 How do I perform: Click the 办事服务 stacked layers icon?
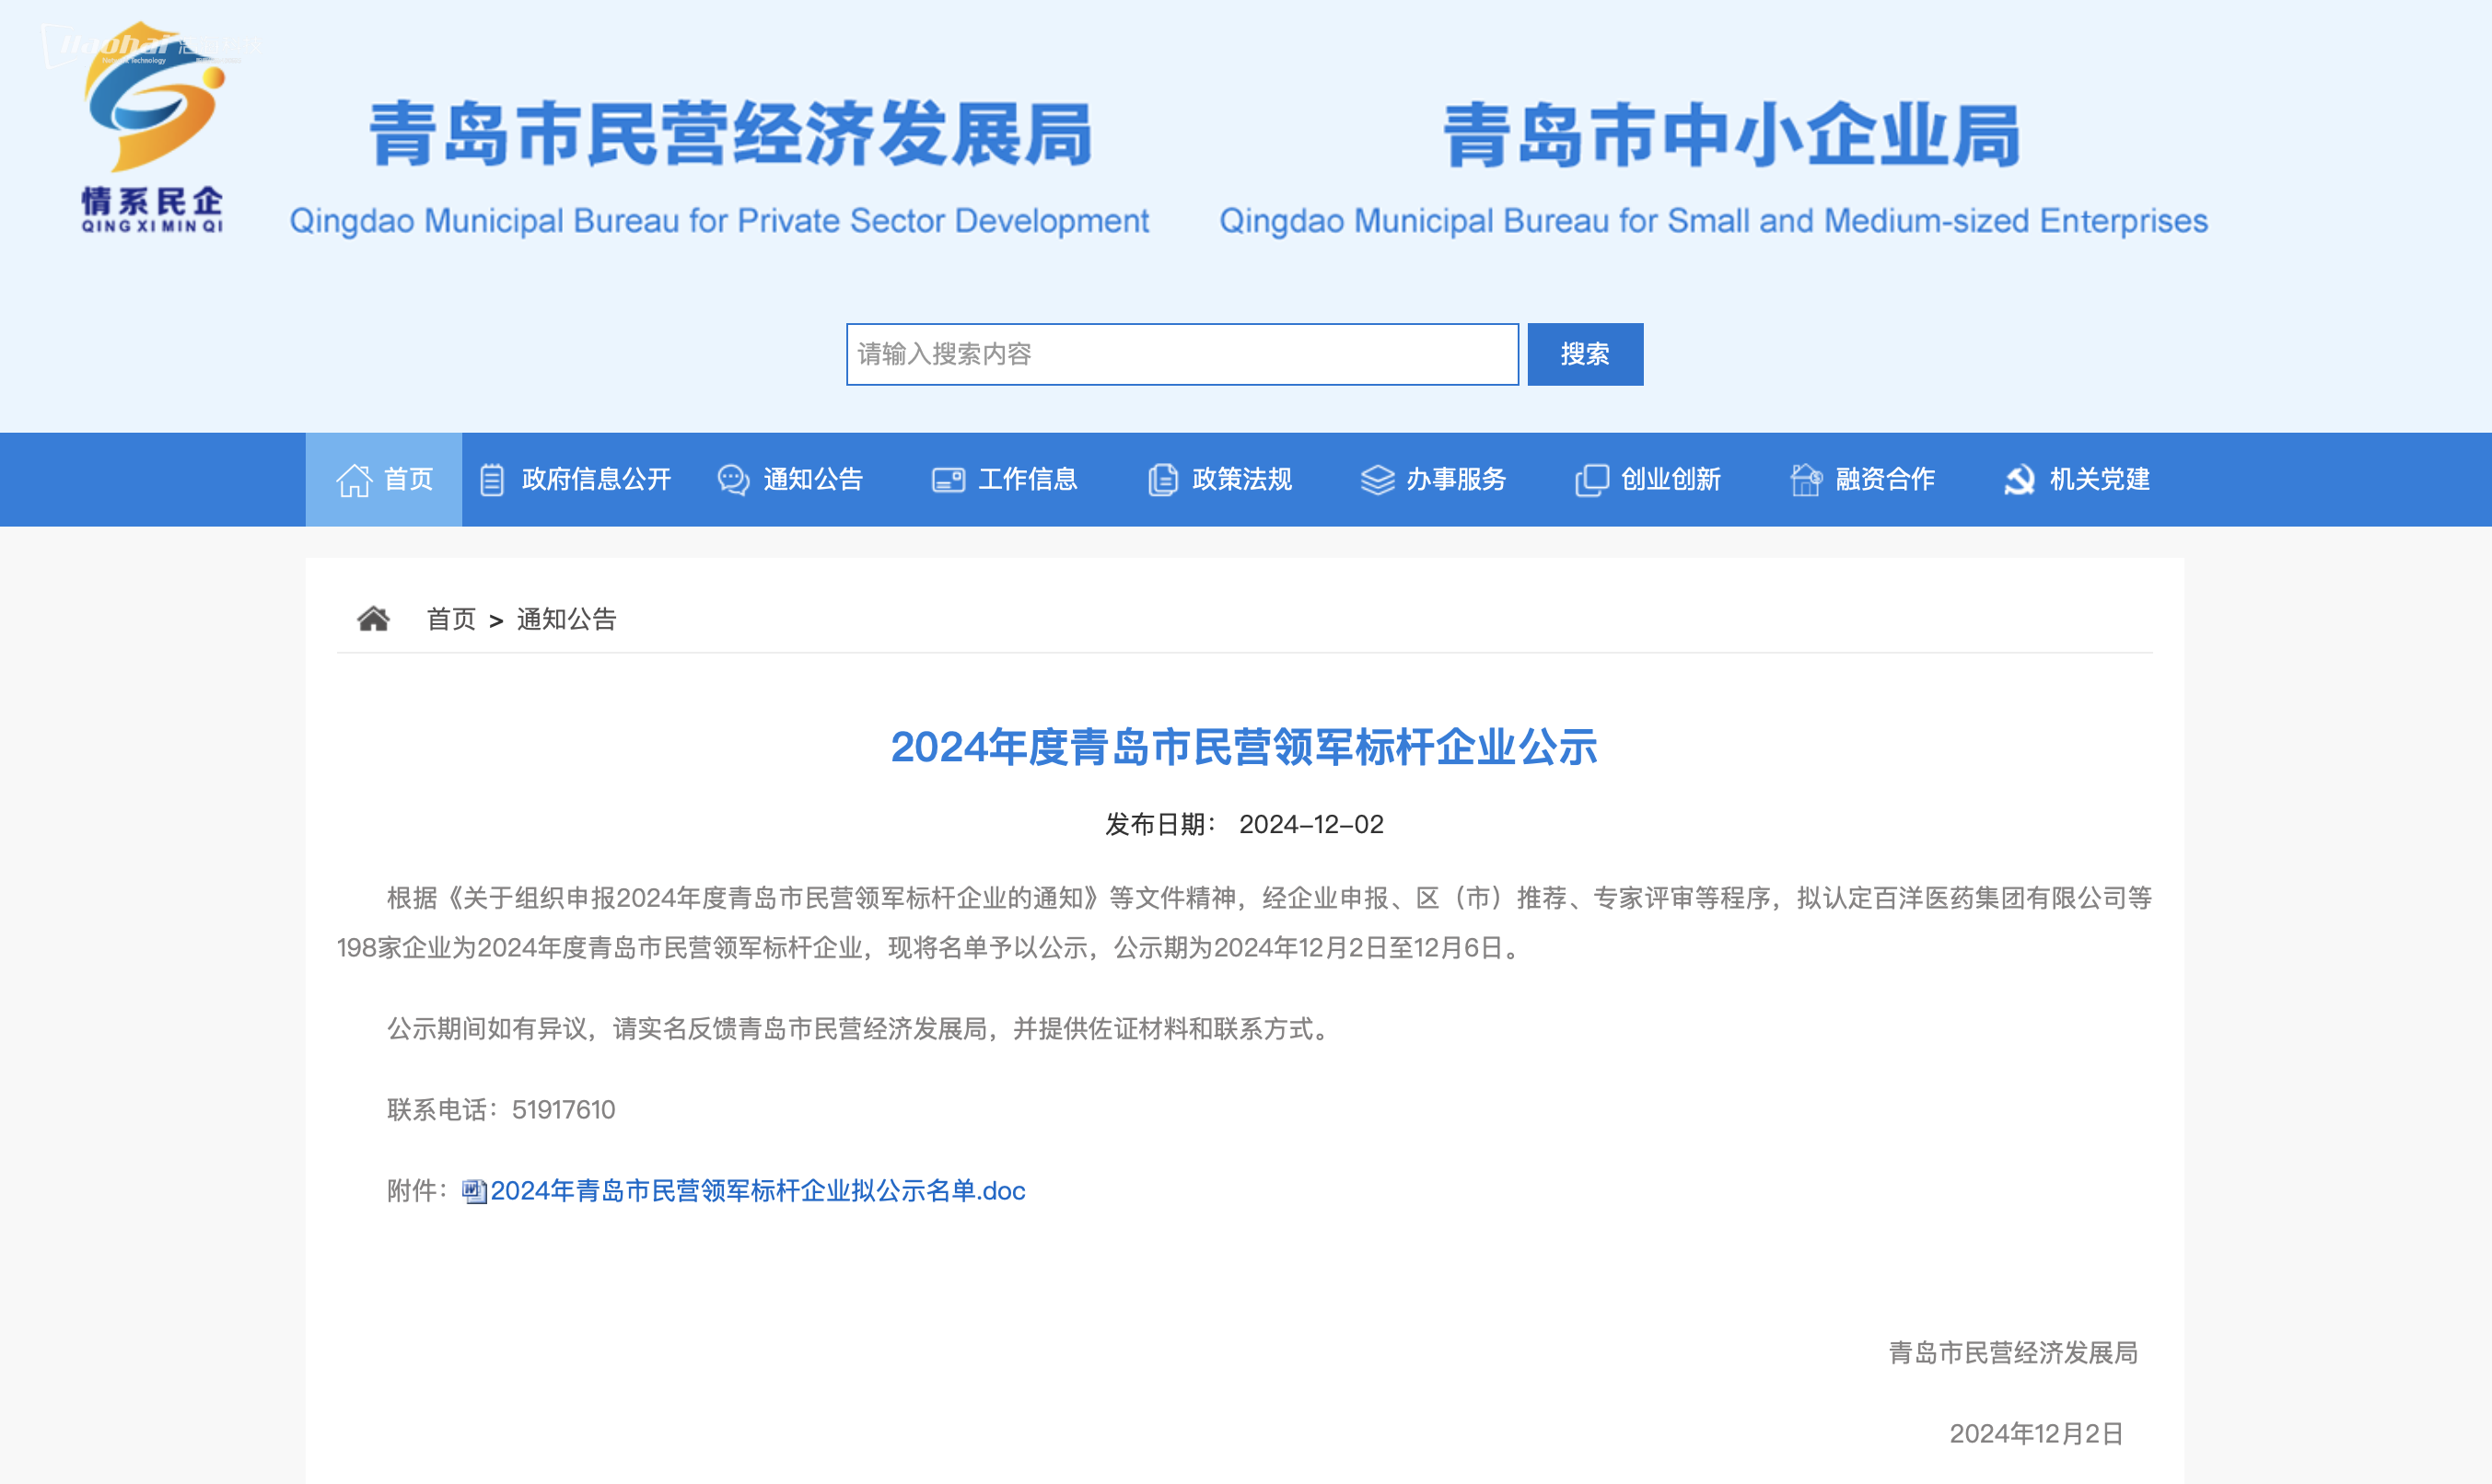1377,480
